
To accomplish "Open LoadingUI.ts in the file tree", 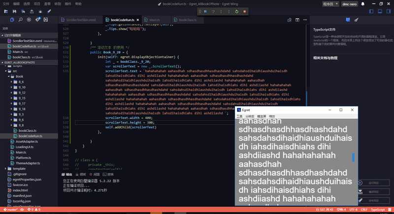I will click(x=24, y=147).
